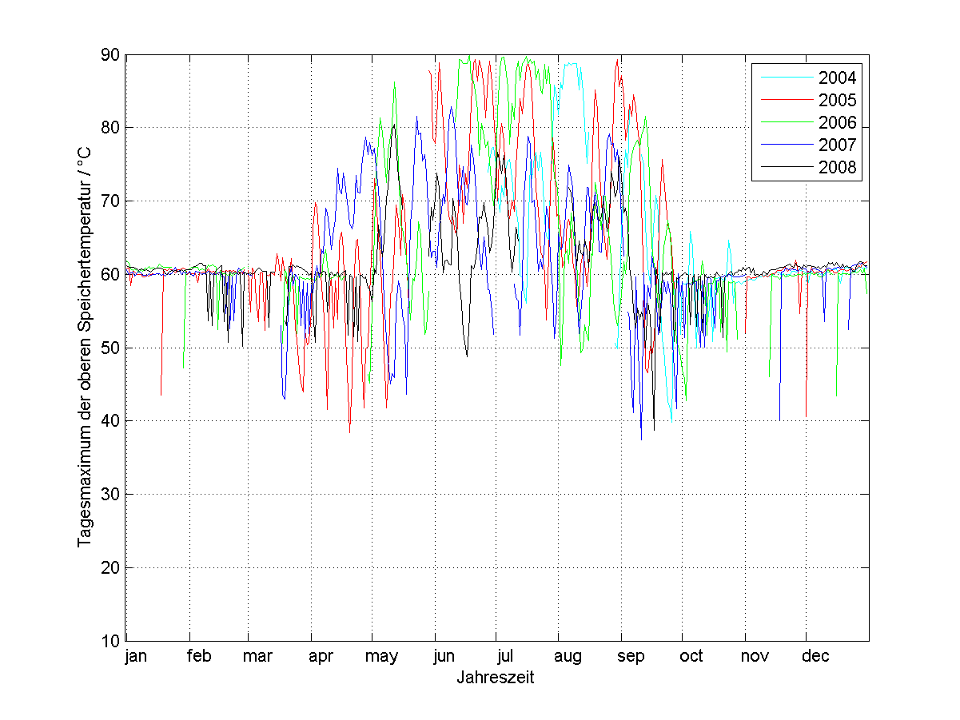Pick the red line sample in legend
The width and height of the screenshot is (960, 720).
point(783,101)
